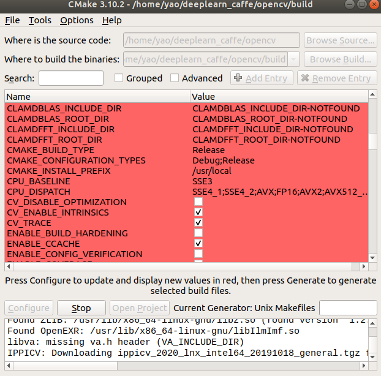Expand the build binaries path dropdown
The height and width of the screenshot is (376, 381).
pos(293,59)
